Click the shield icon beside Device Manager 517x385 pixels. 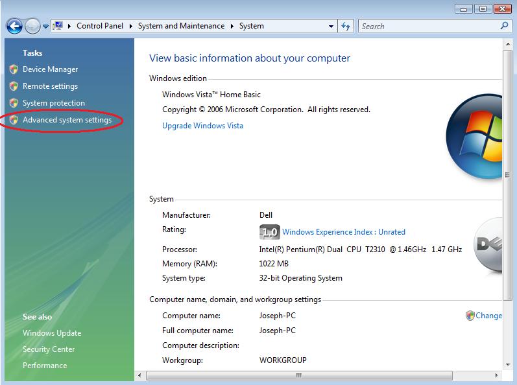pyautogui.click(x=14, y=69)
